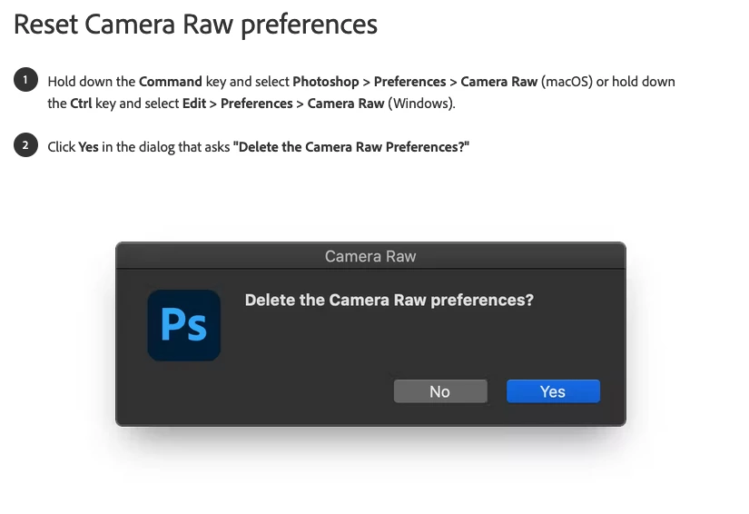This screenshot has width=749, height=514.
Task: Click the blue Yes button
Action: pyautogui.click(x=553, y=391)
